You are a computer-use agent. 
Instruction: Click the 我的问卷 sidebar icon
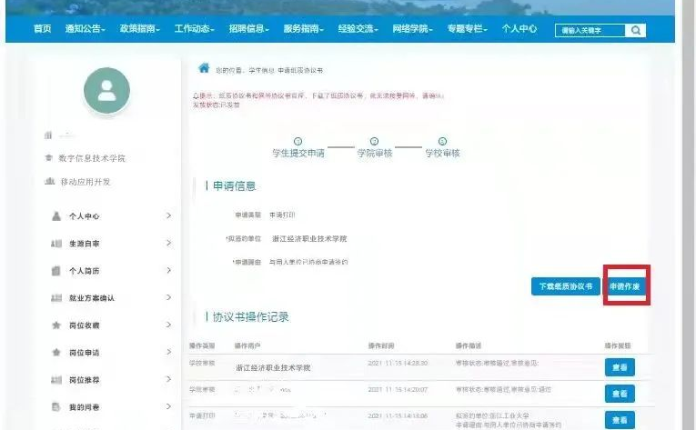pos(55,407)
